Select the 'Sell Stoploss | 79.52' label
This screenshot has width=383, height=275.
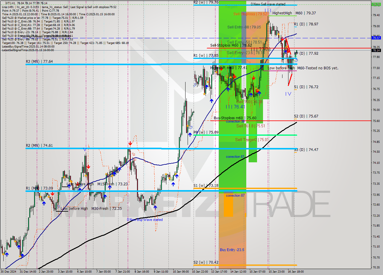250,14
